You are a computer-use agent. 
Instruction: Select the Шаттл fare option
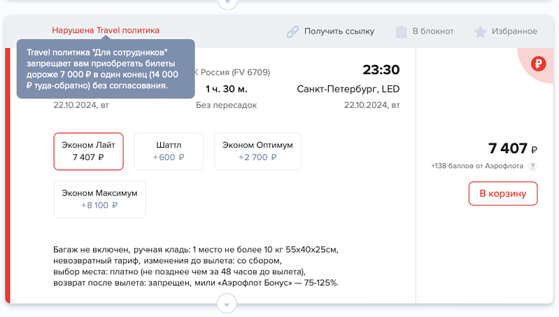coord(169,151)
